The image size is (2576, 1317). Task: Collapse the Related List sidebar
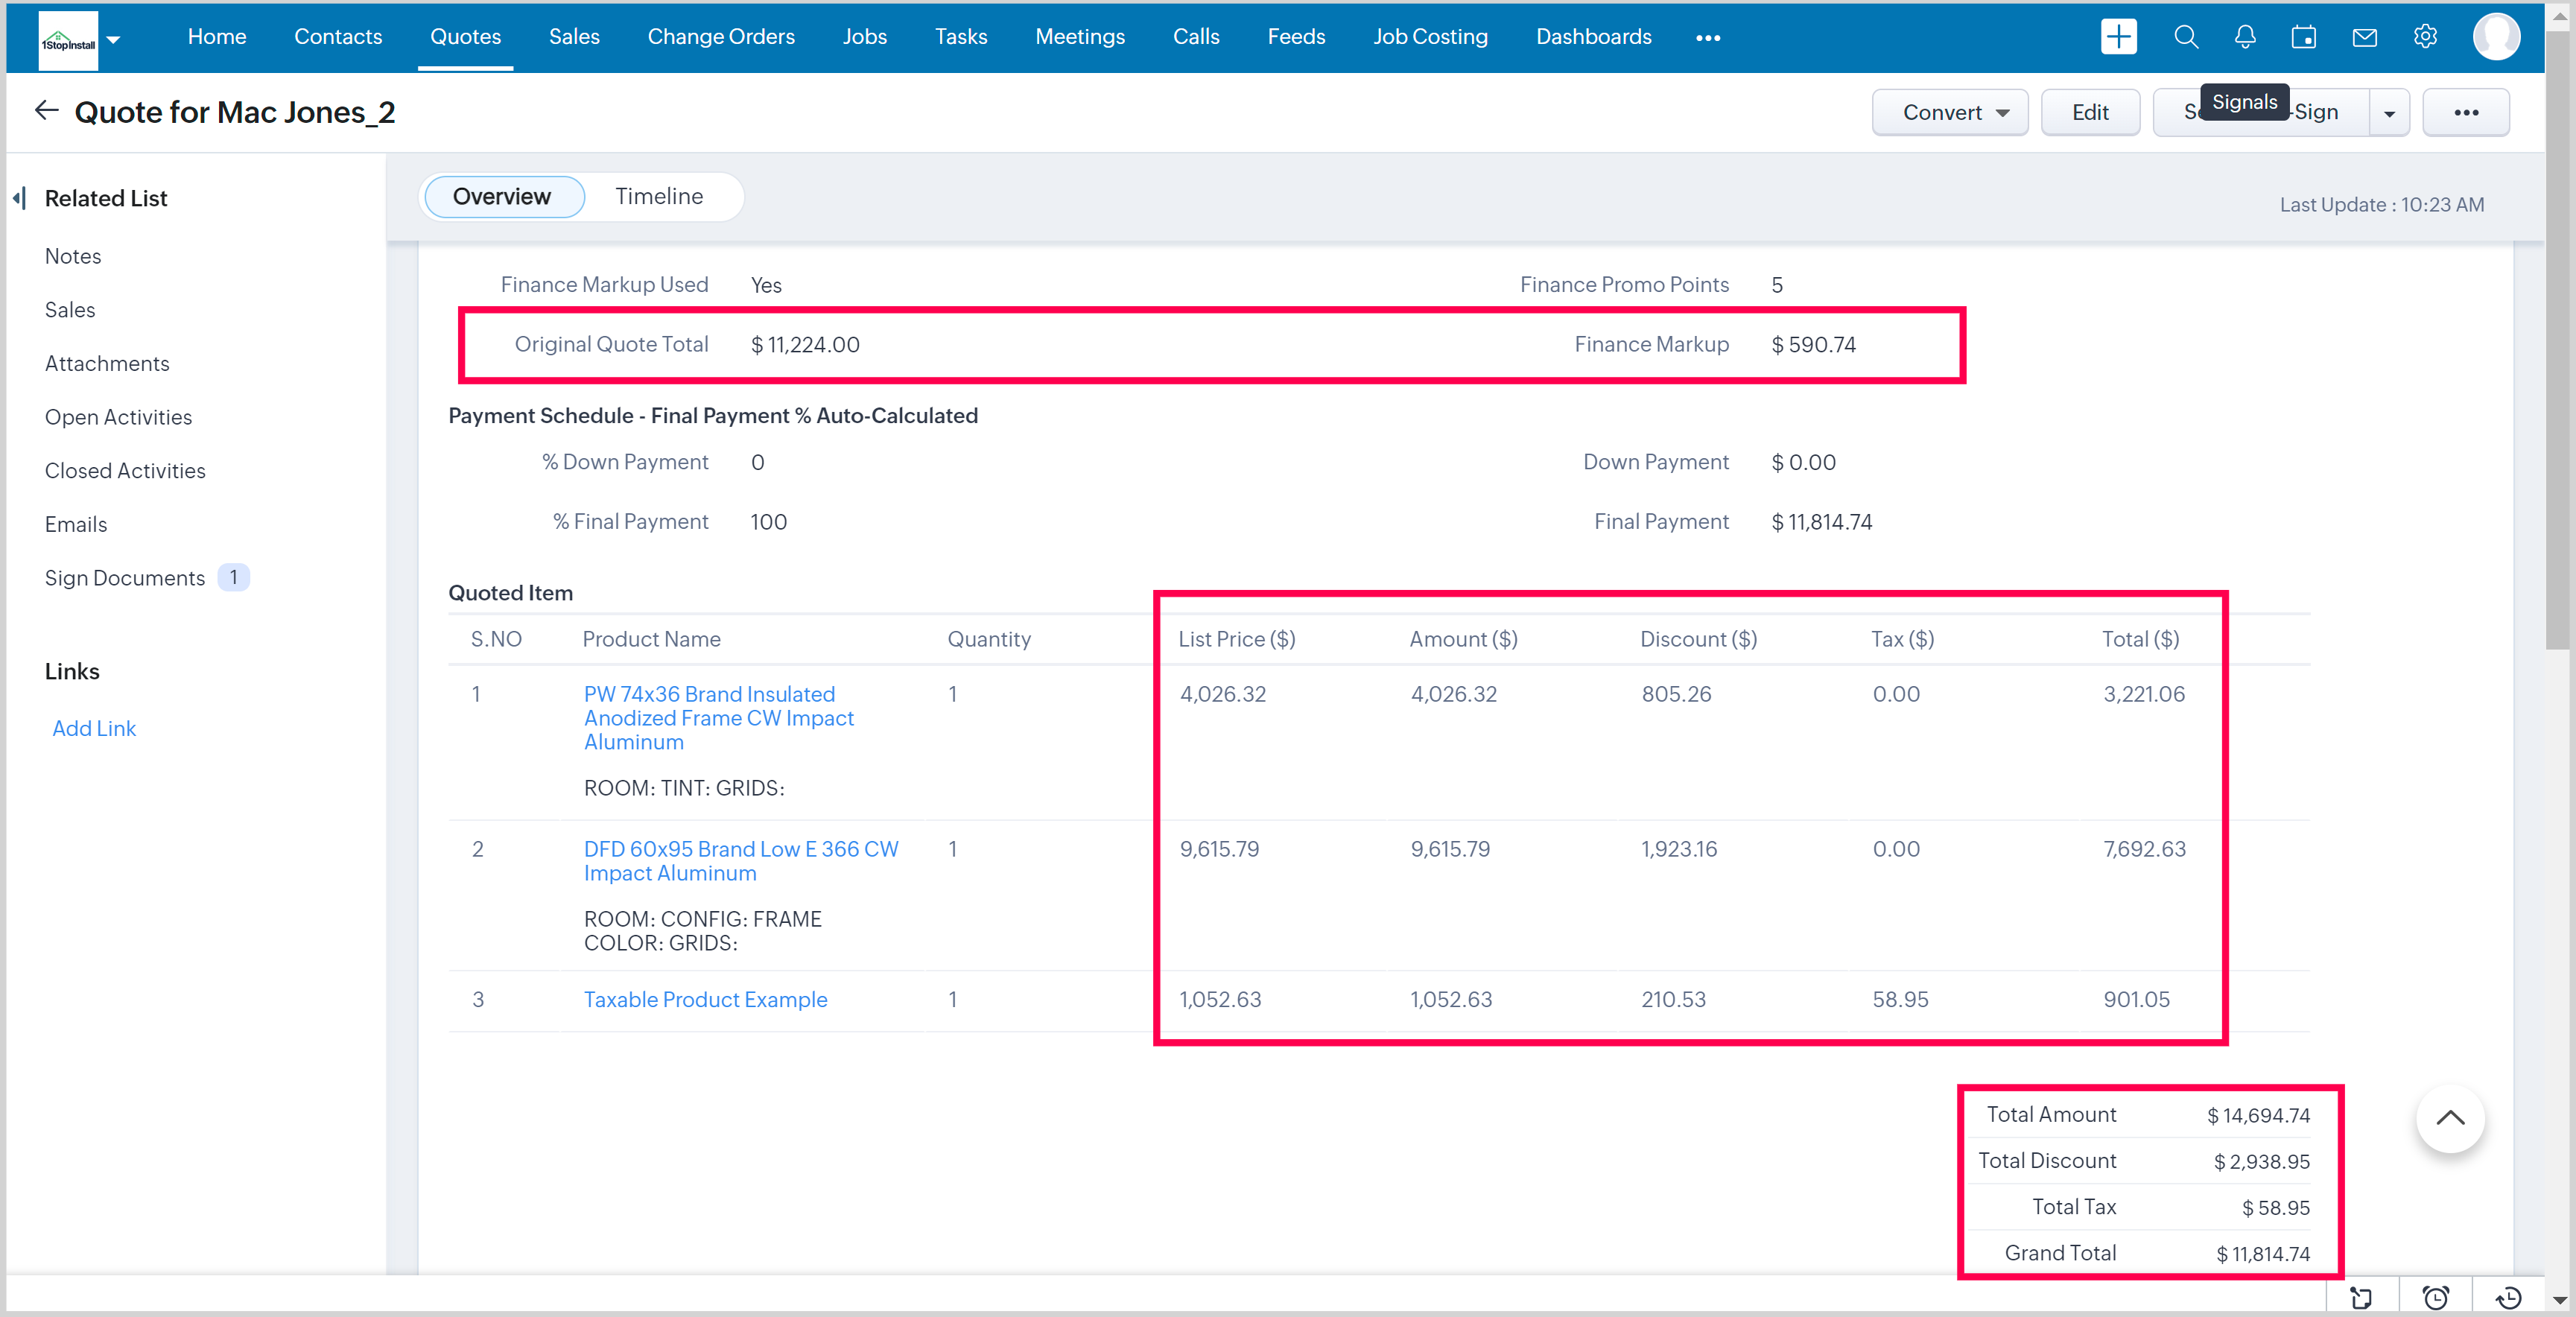coord(19,198)
